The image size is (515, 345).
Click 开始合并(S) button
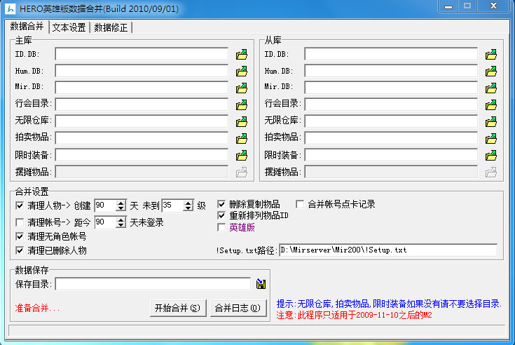tap(178, 308)
